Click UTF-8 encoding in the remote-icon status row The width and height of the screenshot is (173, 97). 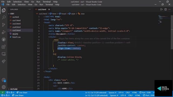(121, 93)
